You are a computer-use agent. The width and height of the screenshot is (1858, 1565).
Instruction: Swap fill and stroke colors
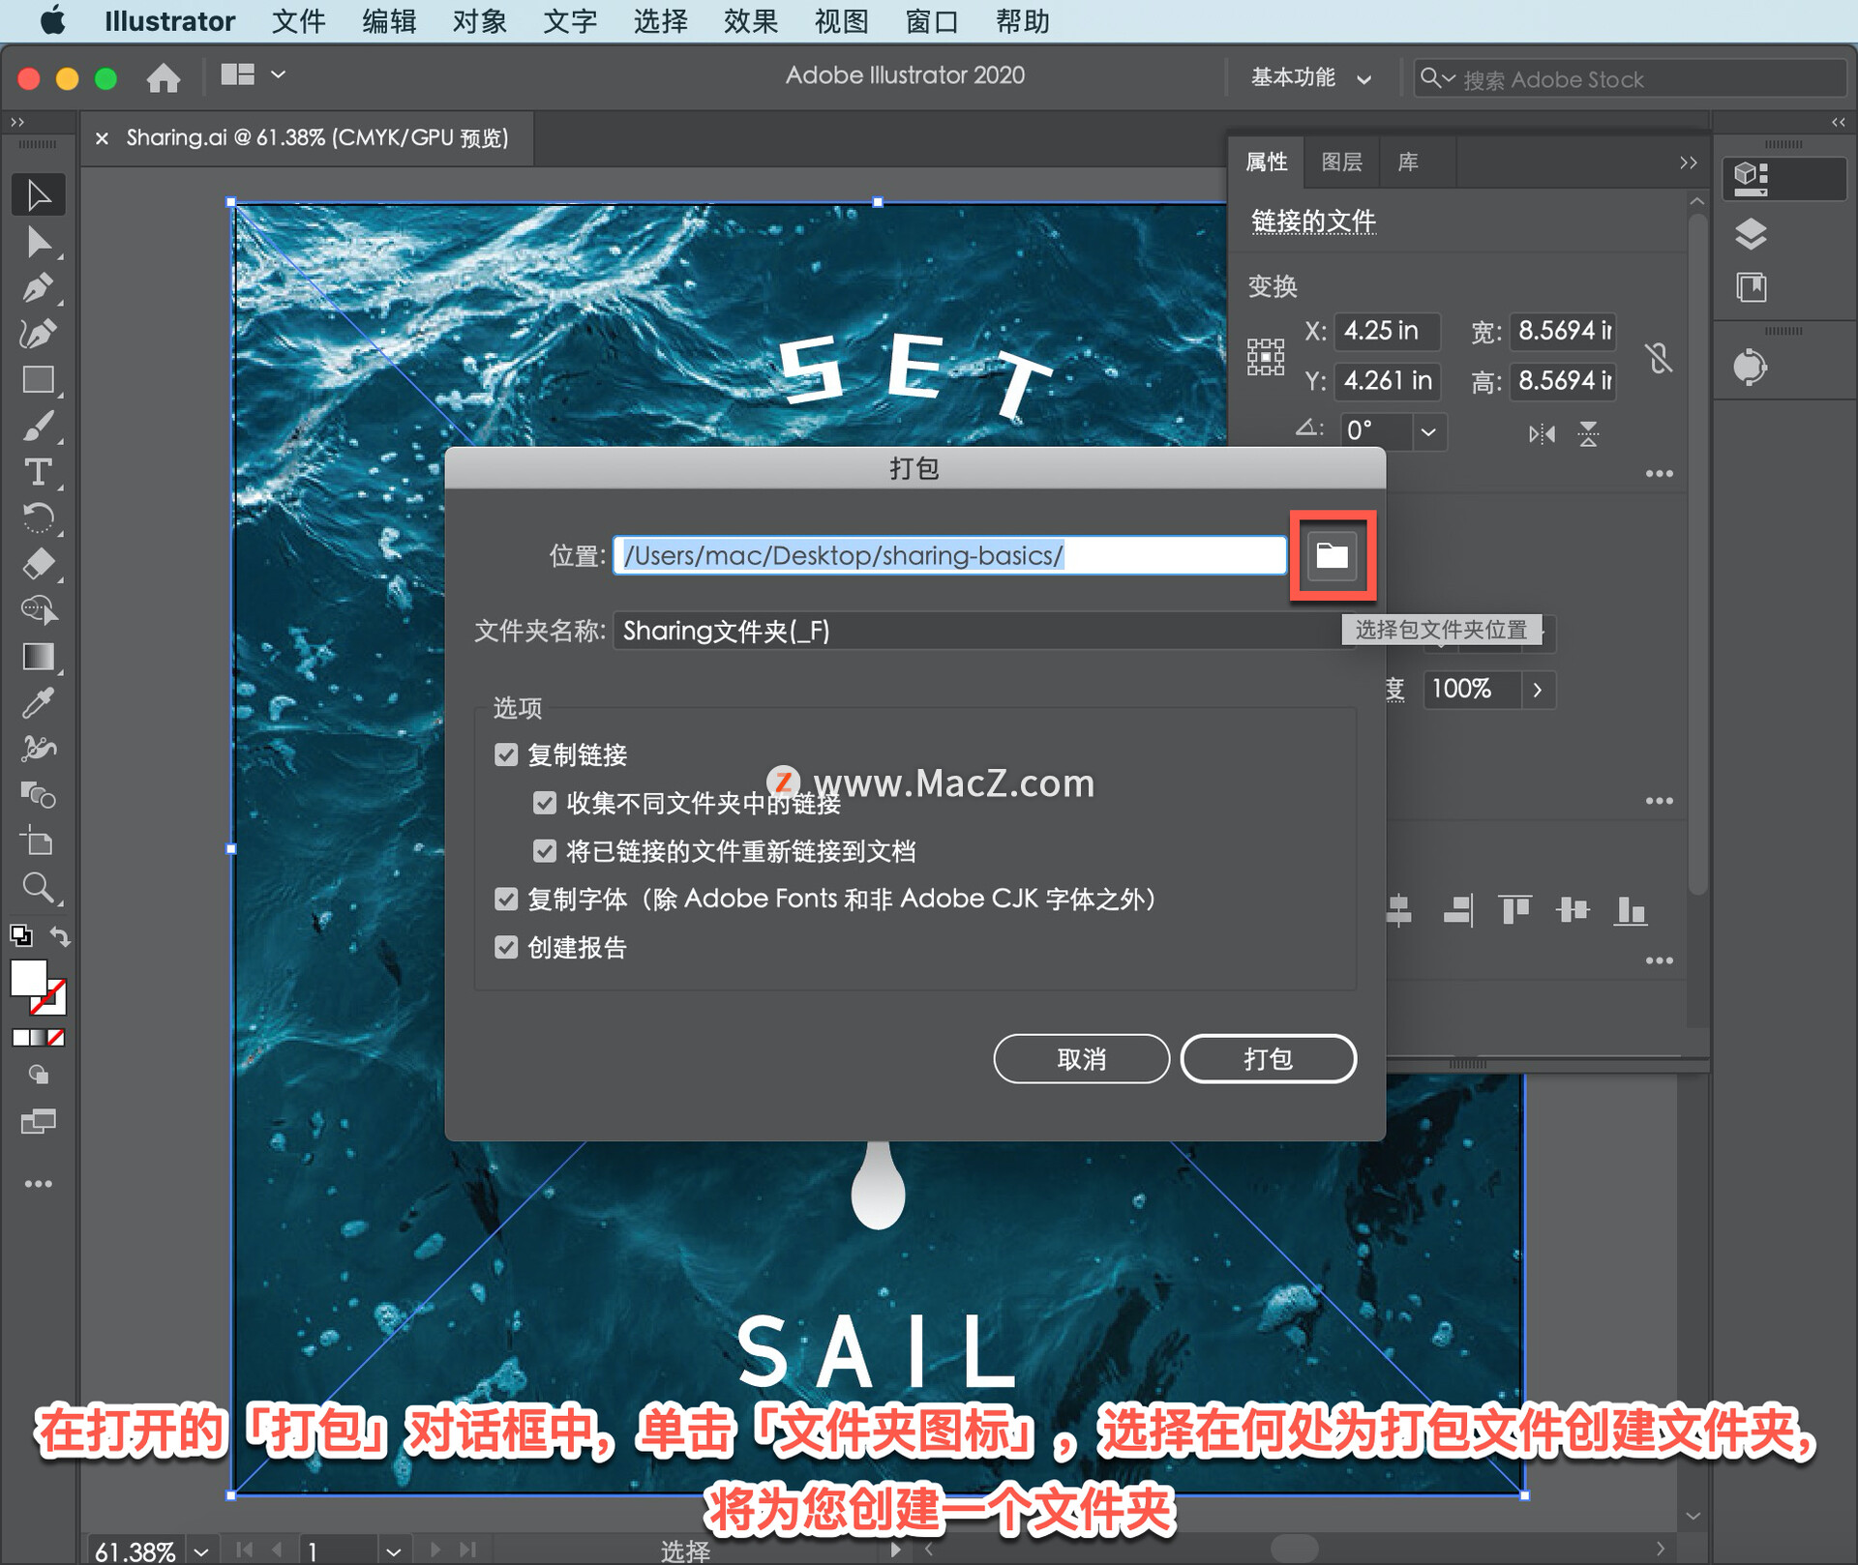point(60,935)
